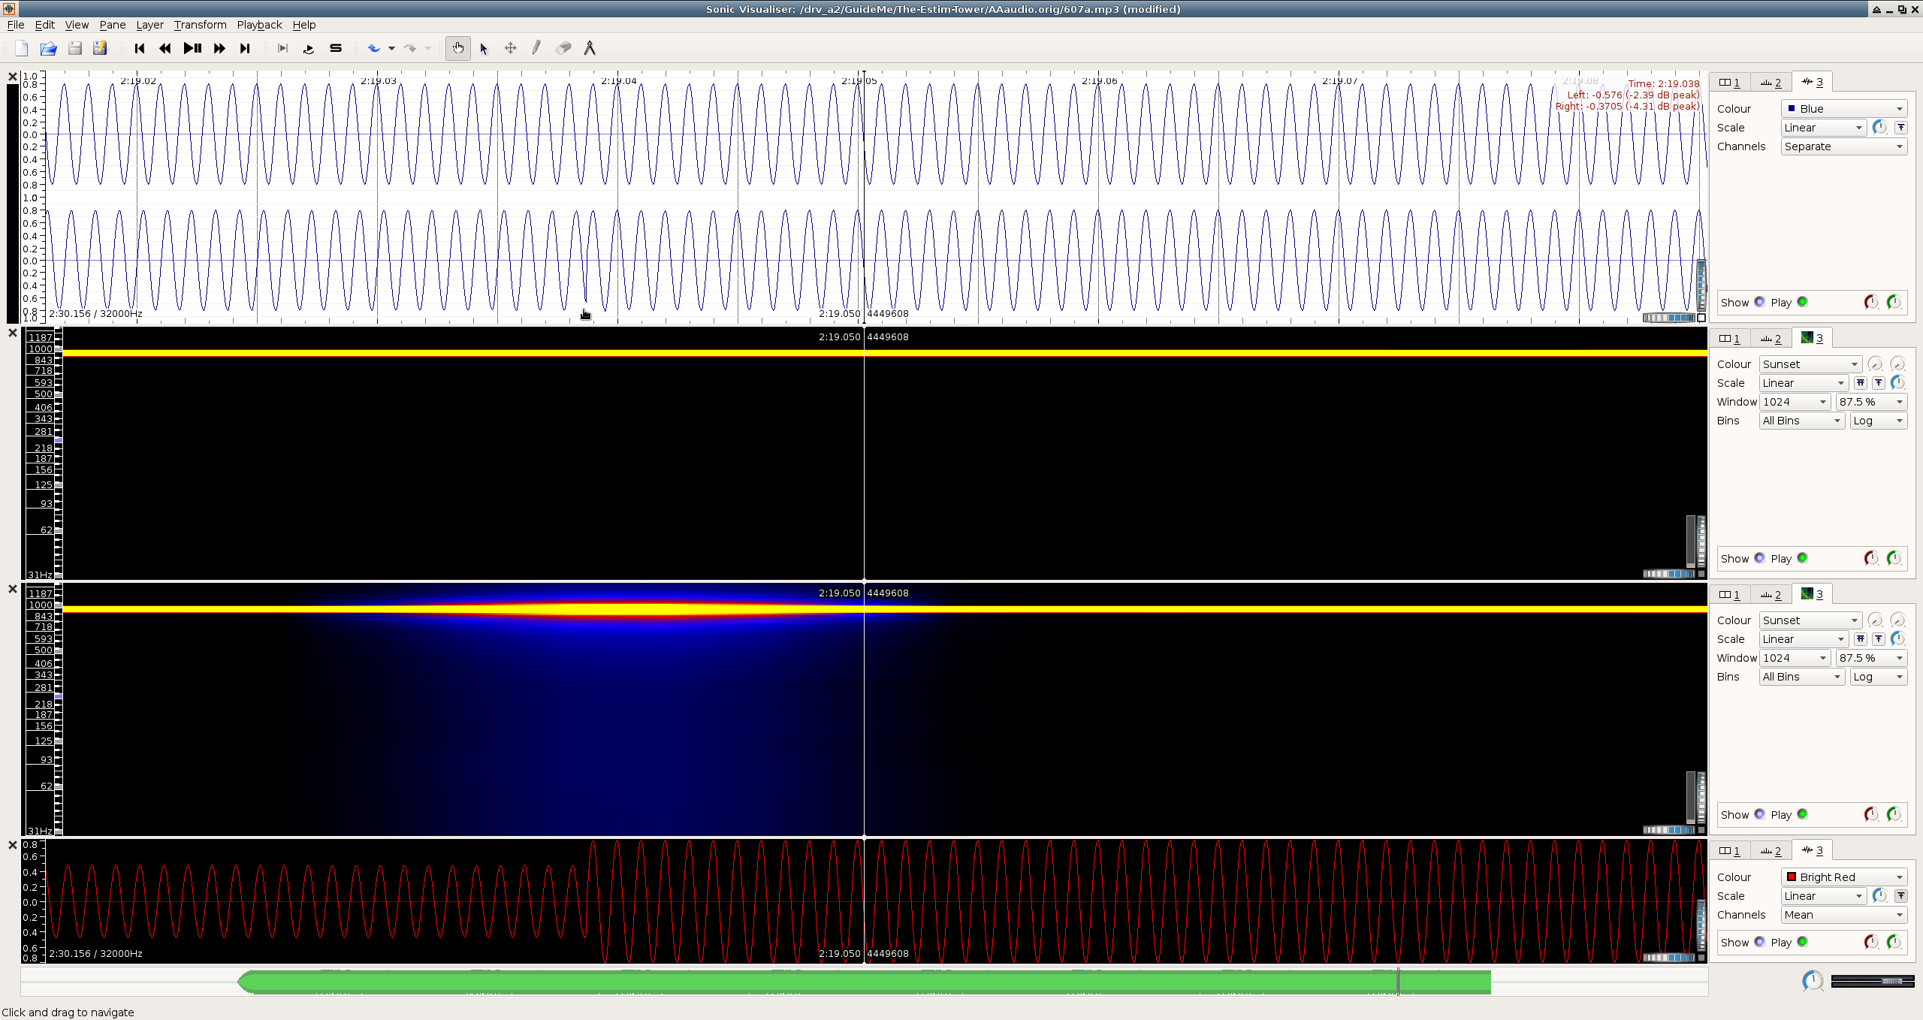Close the top blue waveform pane
This screenshot has height=1020, width=1923.
tap(12, 77)
